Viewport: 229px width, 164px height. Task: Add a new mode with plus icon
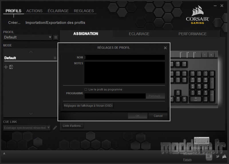6,67
